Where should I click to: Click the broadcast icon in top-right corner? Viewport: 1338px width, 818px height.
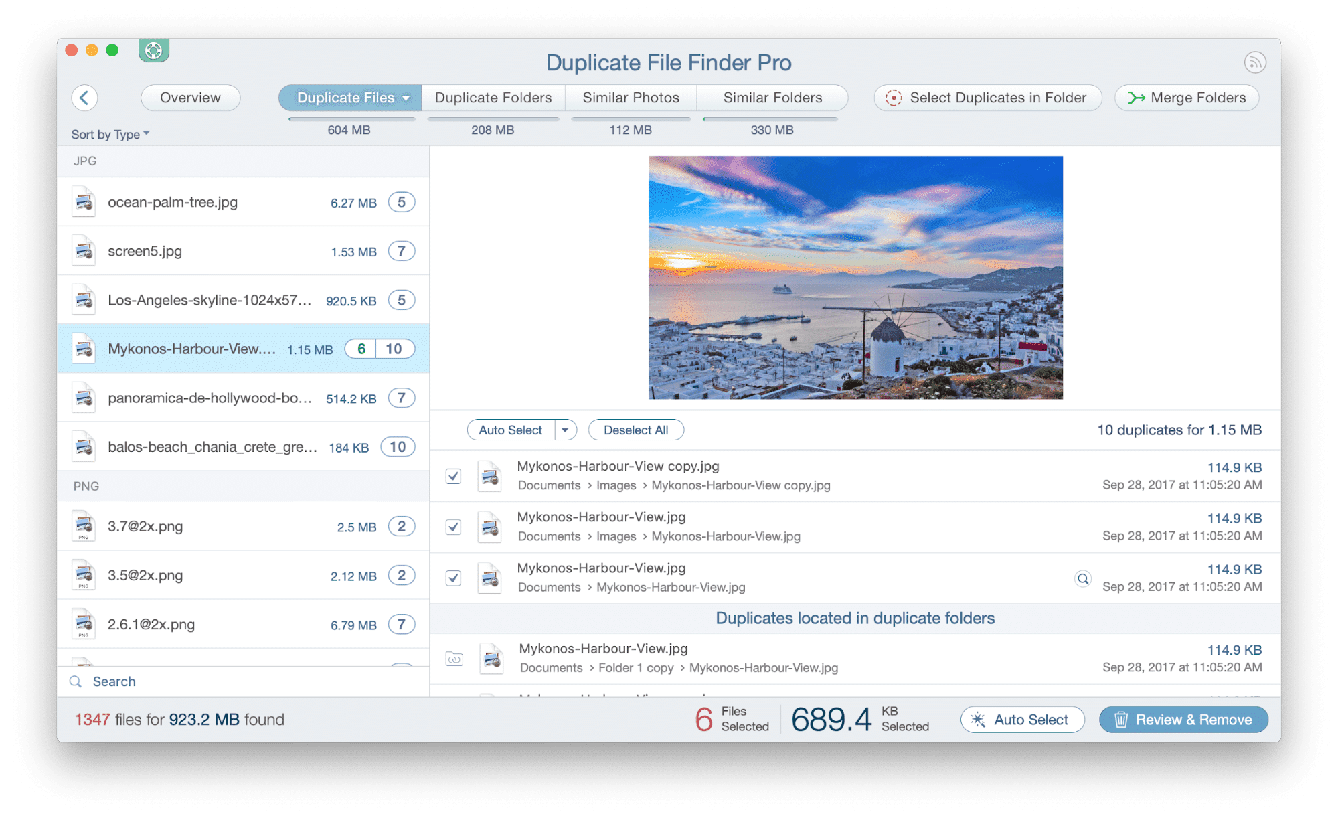(1256, 62)
